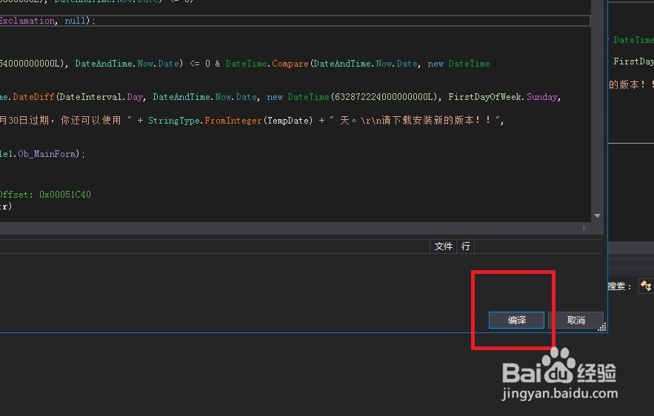The height and width of the screenshot is (416, 654).
Task: Click the 0x00051C40 offset text
Action: pyautogui.click(x=64, y=195)
